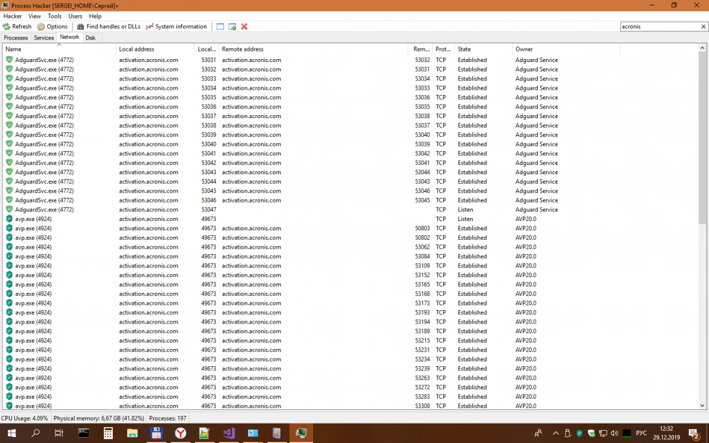
Task: Open System information window
Action: 176,27
